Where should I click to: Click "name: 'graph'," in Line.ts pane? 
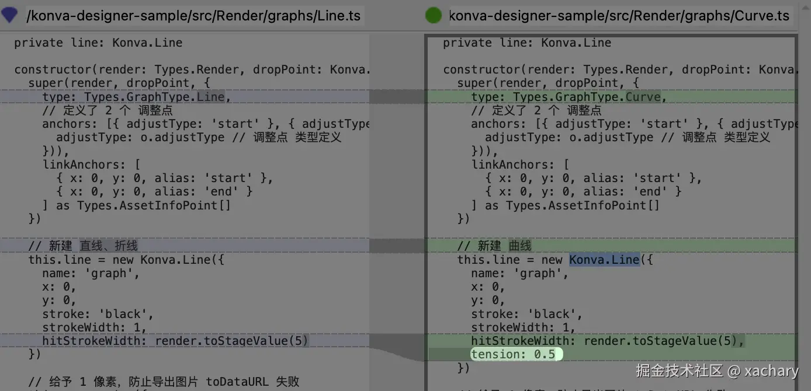pos(91,273)
